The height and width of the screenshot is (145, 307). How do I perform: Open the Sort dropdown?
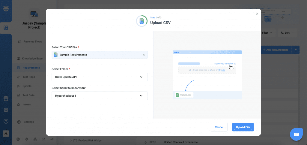point(287,33)
